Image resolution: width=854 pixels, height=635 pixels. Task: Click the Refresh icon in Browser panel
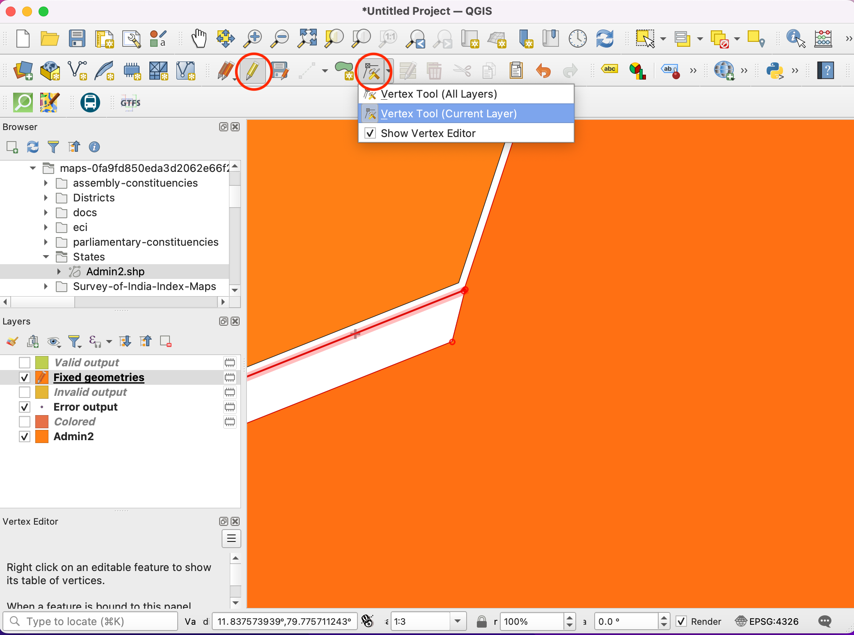point(33,147)
